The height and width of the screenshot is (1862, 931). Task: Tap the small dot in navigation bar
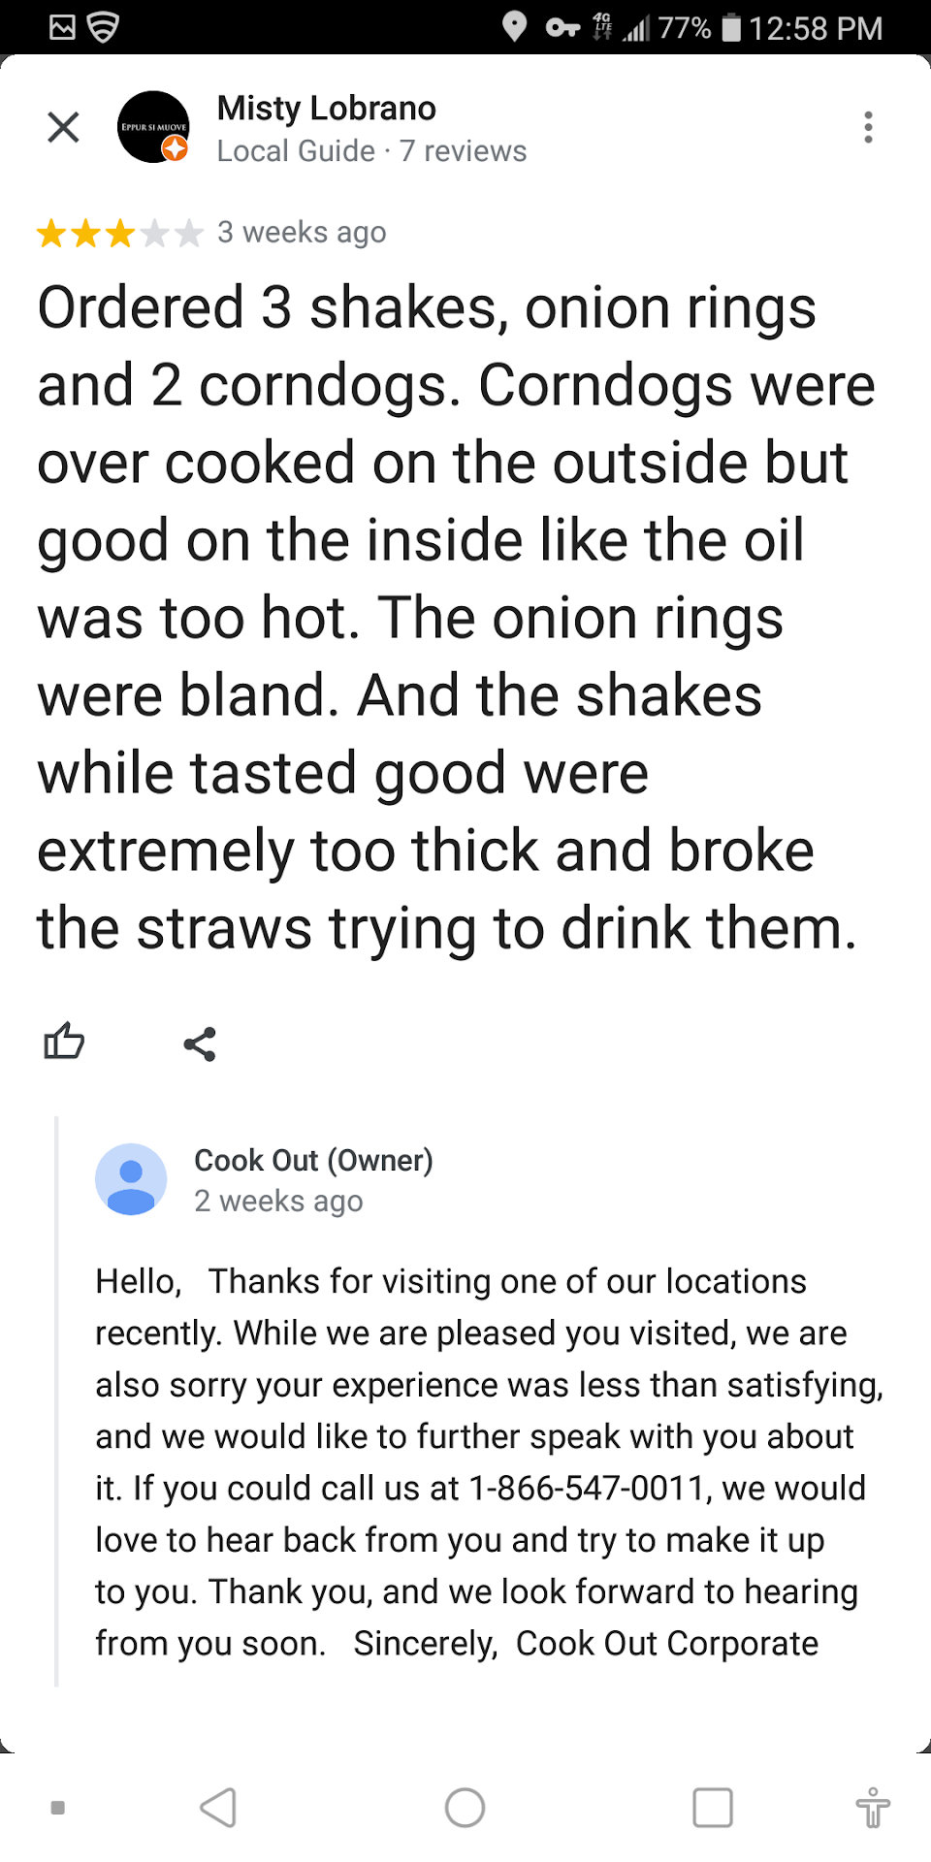(58, 1808)
